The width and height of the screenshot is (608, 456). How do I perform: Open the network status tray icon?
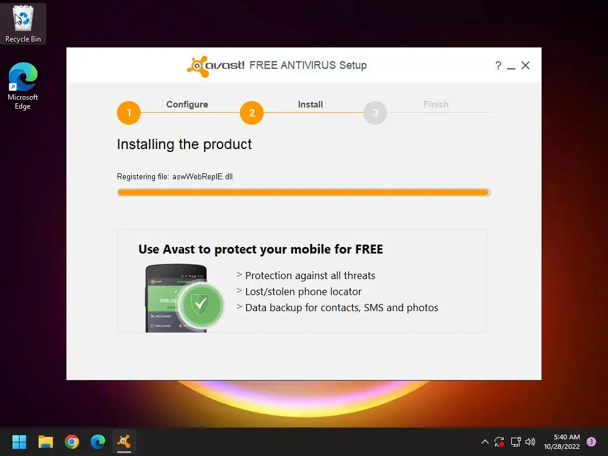[x=515, y=442]
